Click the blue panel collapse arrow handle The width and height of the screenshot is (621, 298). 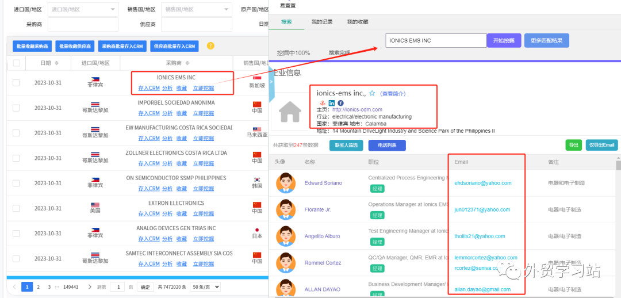point(271,82)
